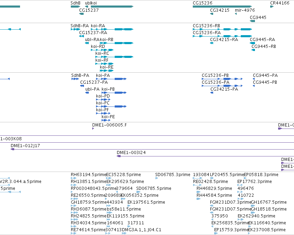Select EST RE26550.5prime
This screenshot has width=294, height=235.
[88, 196]
